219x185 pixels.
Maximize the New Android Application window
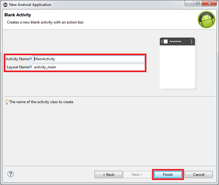198,3
